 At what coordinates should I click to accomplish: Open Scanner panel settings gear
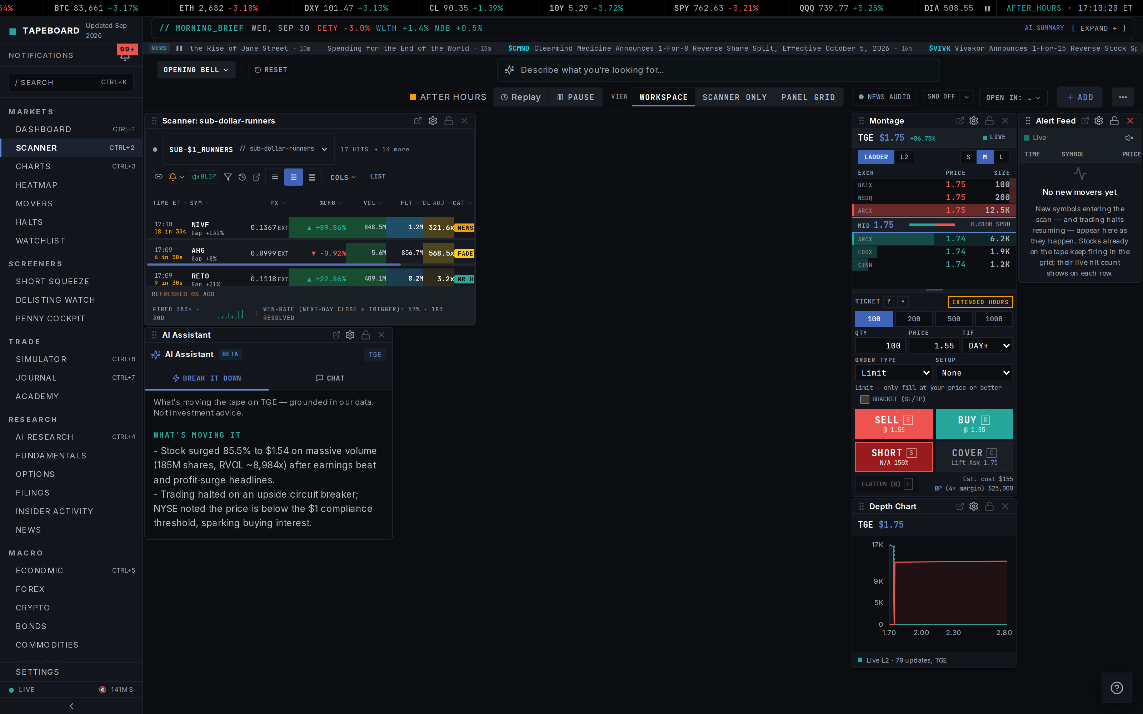click(x=433, y=121)
